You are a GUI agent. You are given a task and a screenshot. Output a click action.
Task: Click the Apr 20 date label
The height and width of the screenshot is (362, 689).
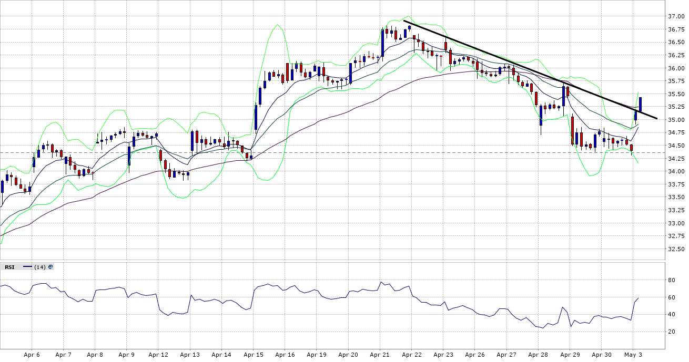(348, 355)
